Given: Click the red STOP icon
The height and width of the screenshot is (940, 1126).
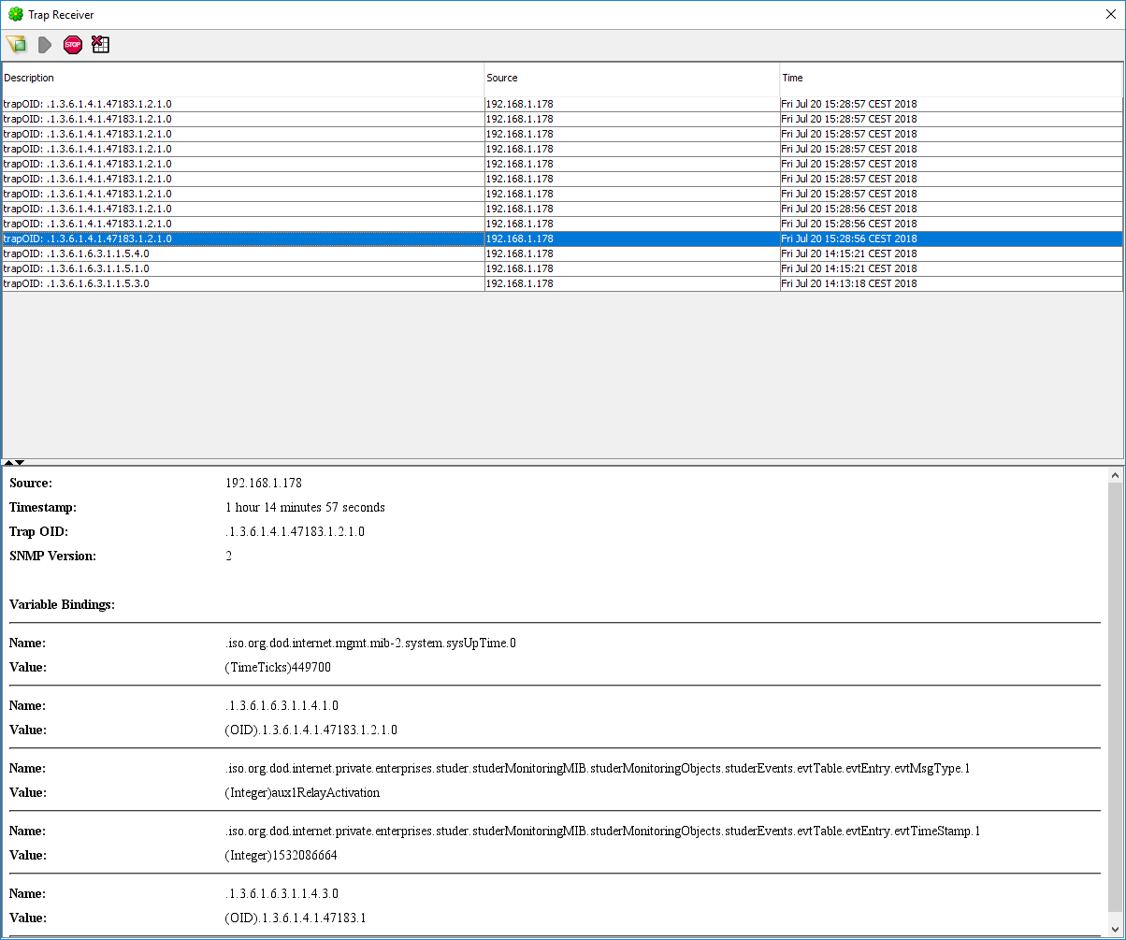Looking at the screenshot, I should click(73, 45).
